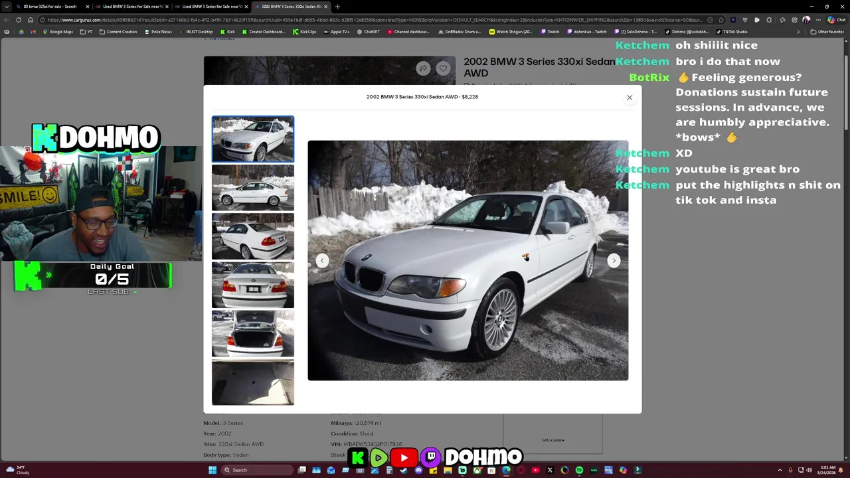Show previous car photo in the gallery
The width and height of the screenshot is (850, 478).
[x=322, y=260]
